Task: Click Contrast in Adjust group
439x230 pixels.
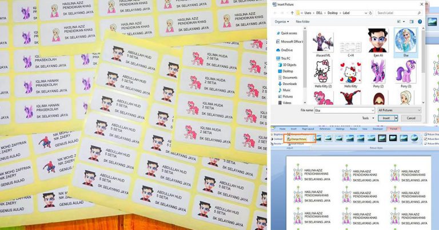Action: click(x=277, y=139)
